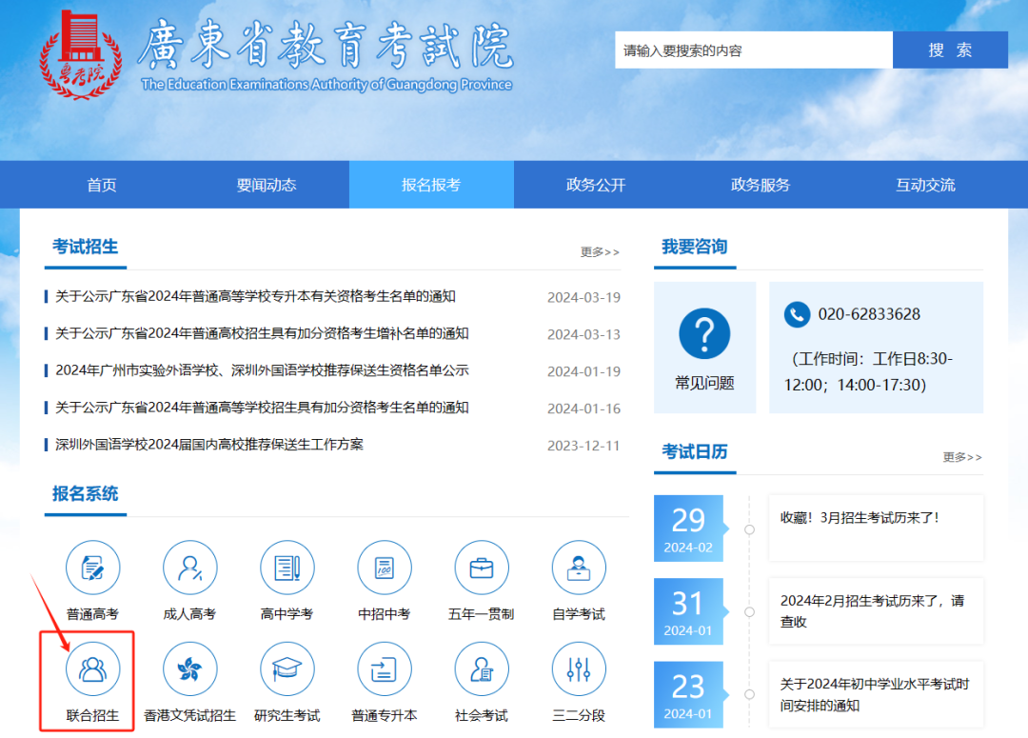This screenshot has height=738, width=1028.
Task: Open the 3月招生考试历 calendar entry
Action: point(860,518)
